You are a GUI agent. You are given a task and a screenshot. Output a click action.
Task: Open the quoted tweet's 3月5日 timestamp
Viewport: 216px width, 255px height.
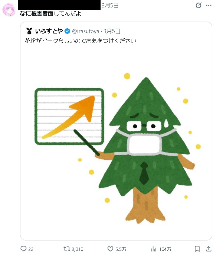click(112, 31)
